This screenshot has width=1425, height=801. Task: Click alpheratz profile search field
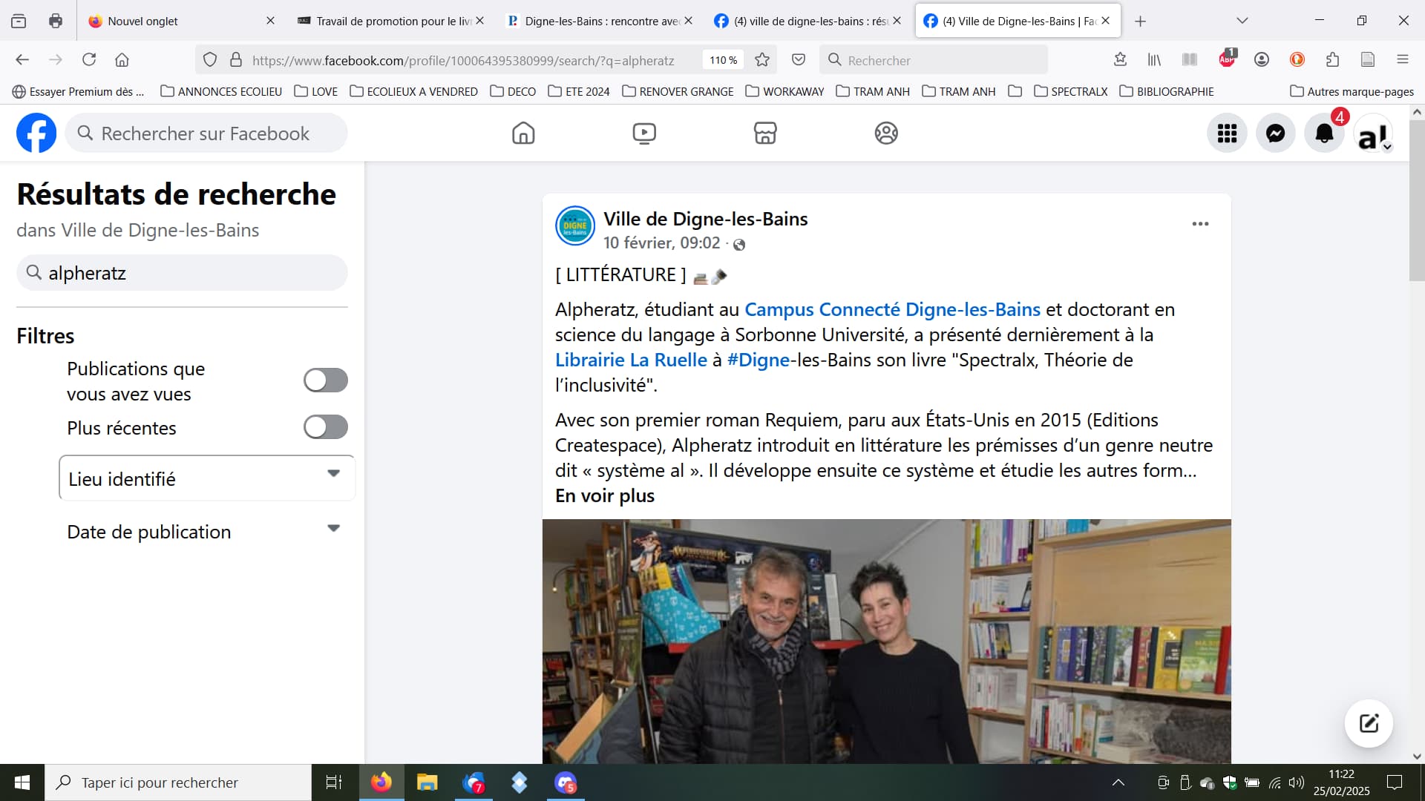click(x=182, y=273)
